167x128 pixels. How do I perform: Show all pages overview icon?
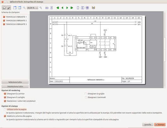(x=87, y=8)
